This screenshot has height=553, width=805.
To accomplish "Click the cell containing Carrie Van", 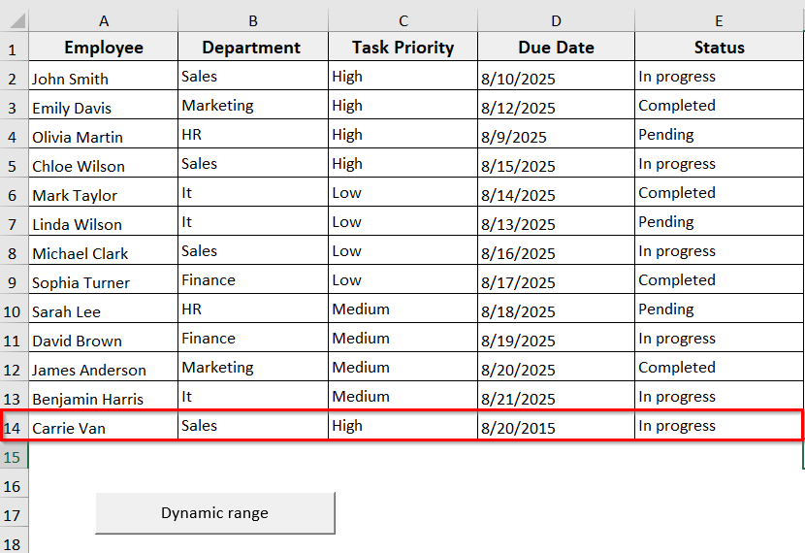I will pyautogui.click(x=103, y=427).
